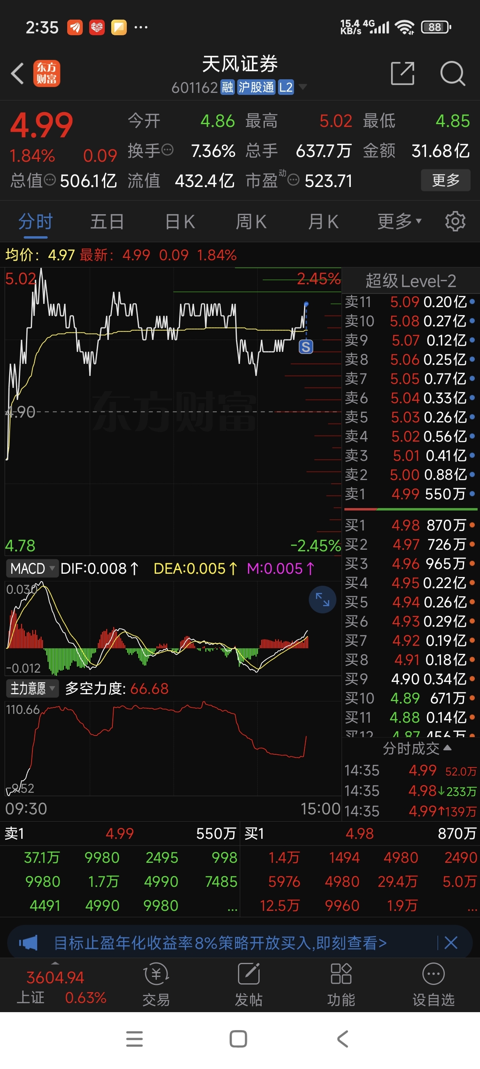Tap 超级Level-2 header
The image size is (480, 1069).
click(x=410, y=281)
